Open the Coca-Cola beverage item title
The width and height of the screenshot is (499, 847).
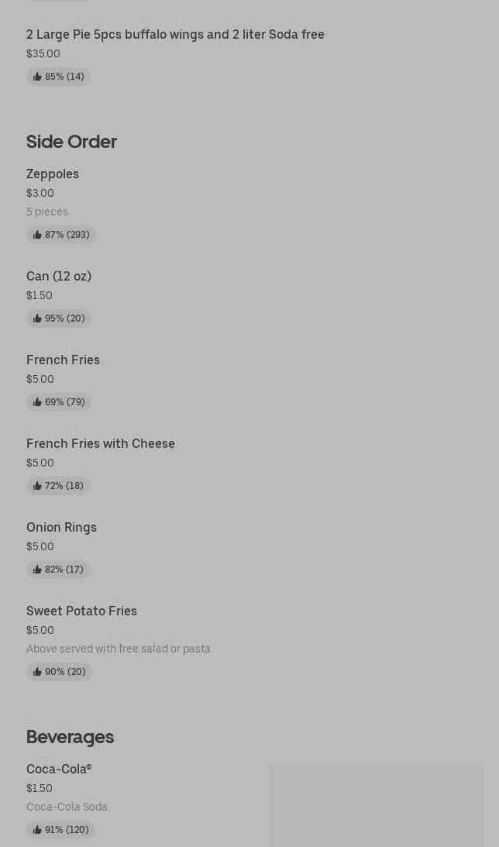pos(59,769)
